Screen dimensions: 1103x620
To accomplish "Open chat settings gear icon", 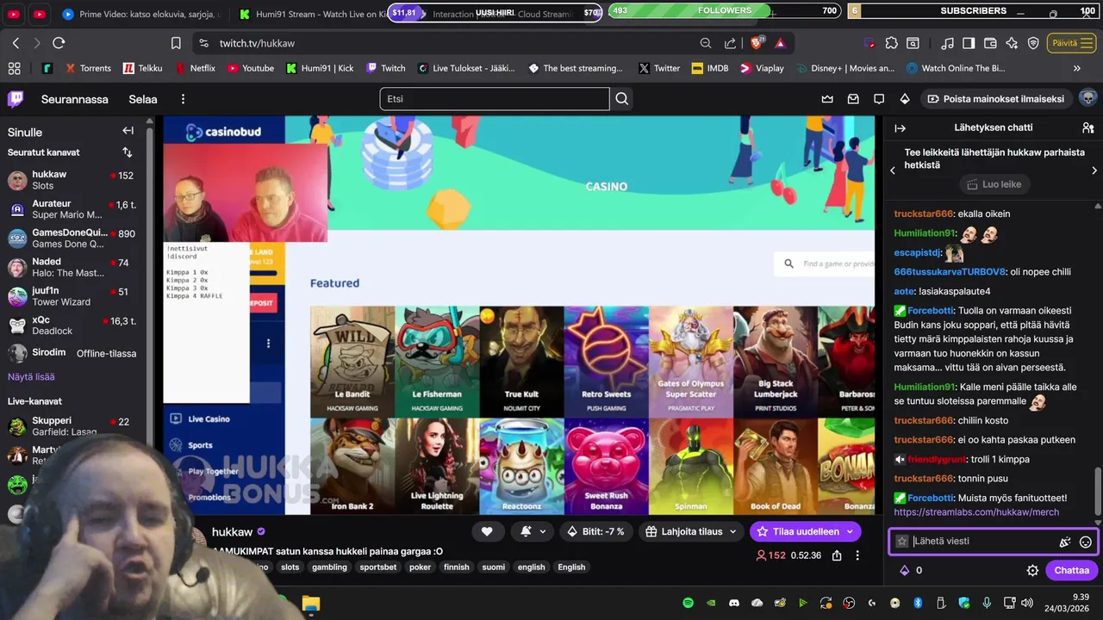I will pos(1032,570).
